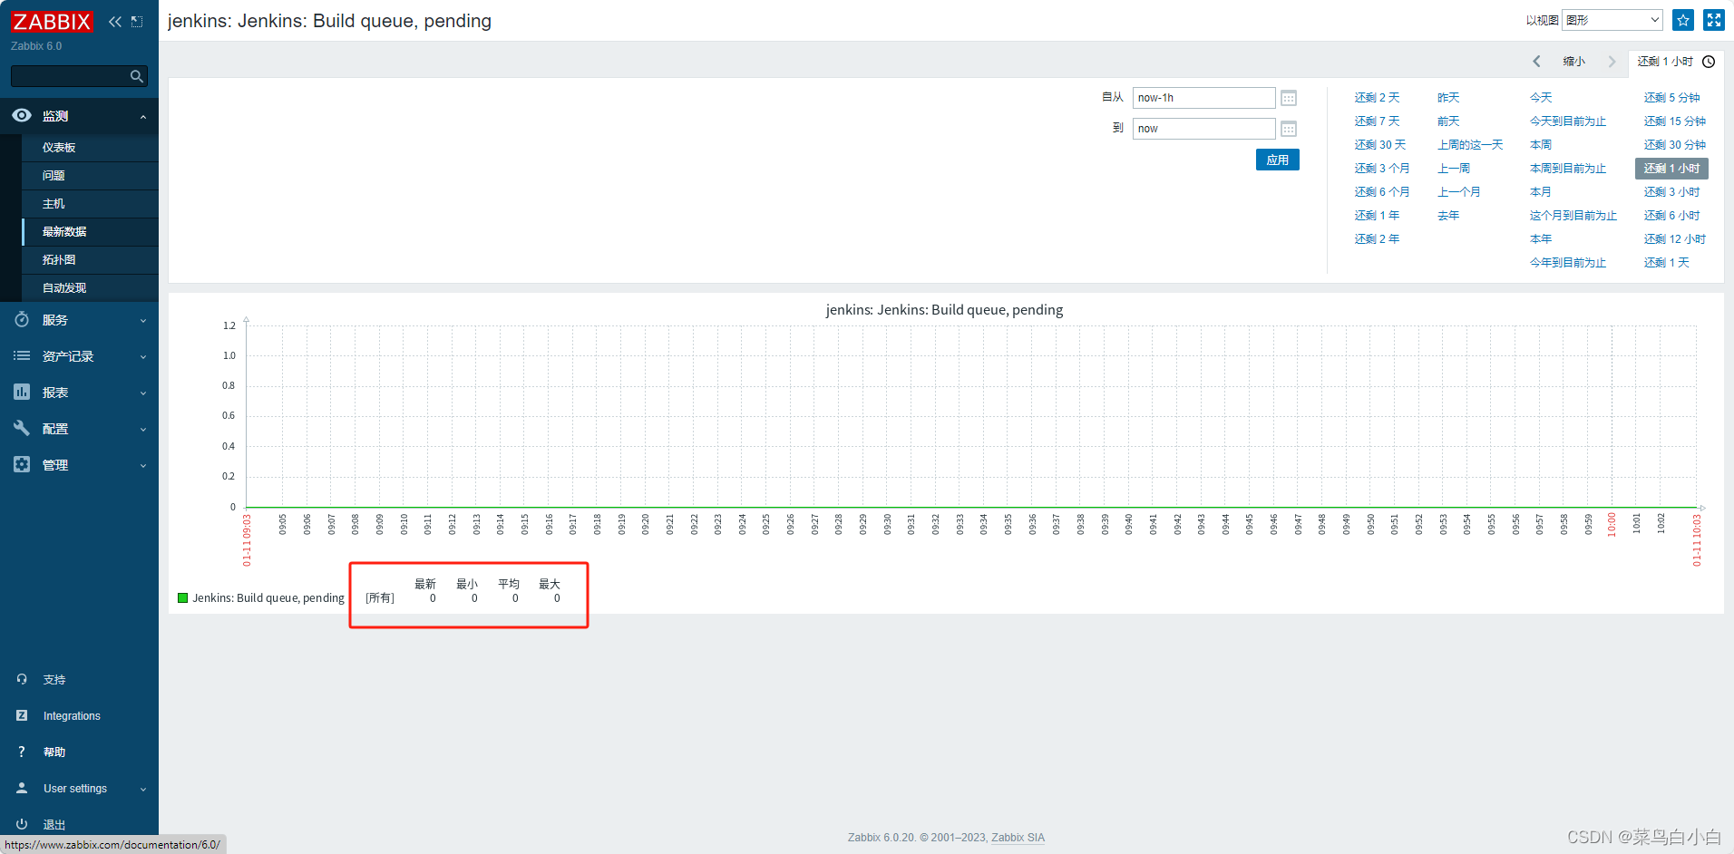This screenshot has height=854, width=1734.
Task: Click the stopwatch icon for 服务
Action: 22,319
